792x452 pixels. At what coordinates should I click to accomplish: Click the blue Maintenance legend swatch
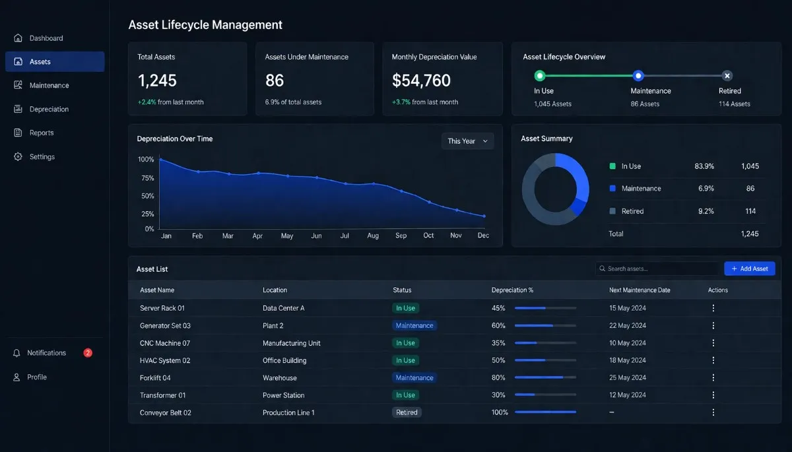pyautogui.click(x=612, y=189)
